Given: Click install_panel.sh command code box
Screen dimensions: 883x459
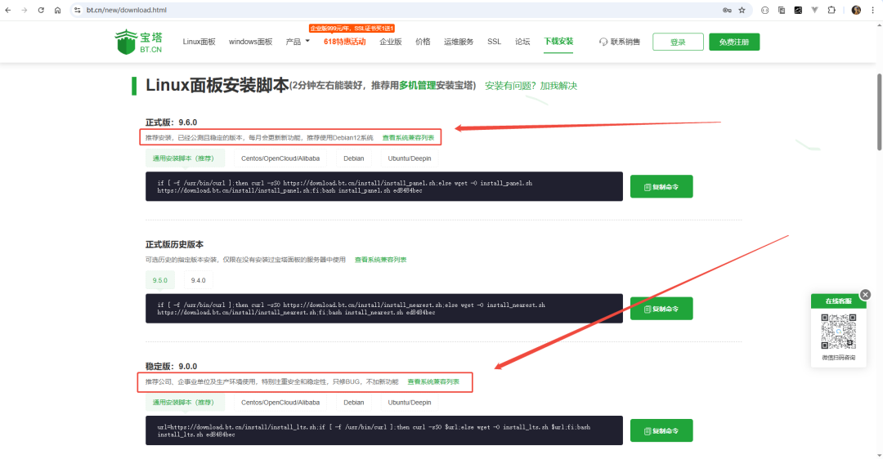Looking at the screenshot, I should [384, 187].
